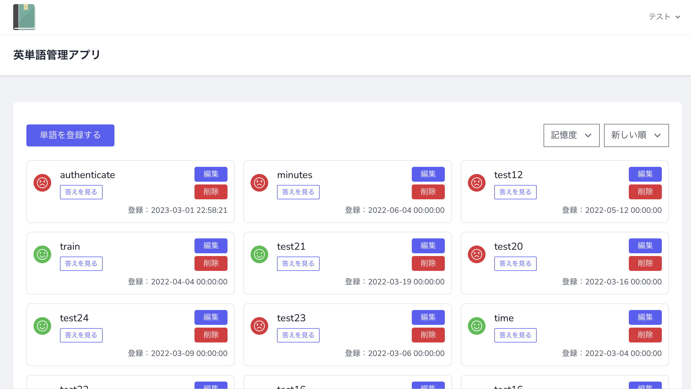The height and width of the screenshot is (389, 691).
Task: Edit the minutes word card
Action: tap(428, 174)
